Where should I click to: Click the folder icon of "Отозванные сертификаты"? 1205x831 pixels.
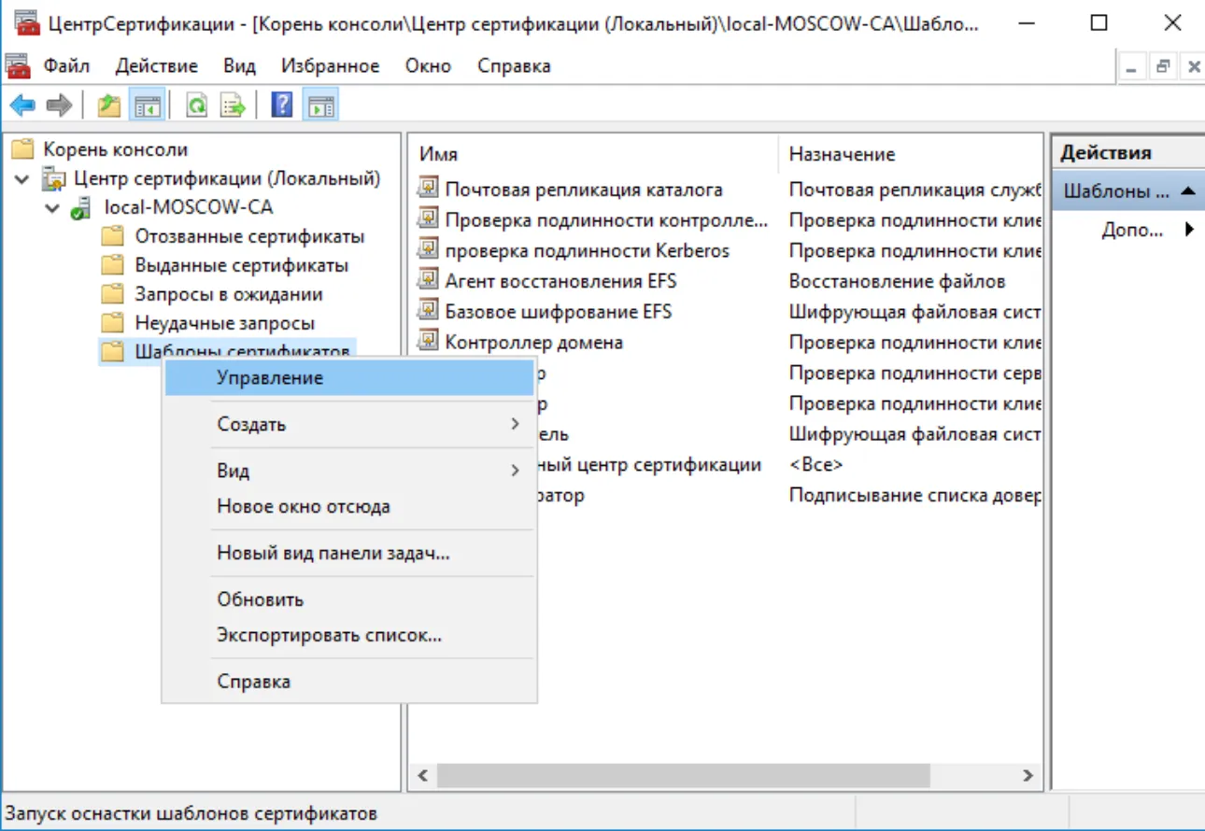113,236
